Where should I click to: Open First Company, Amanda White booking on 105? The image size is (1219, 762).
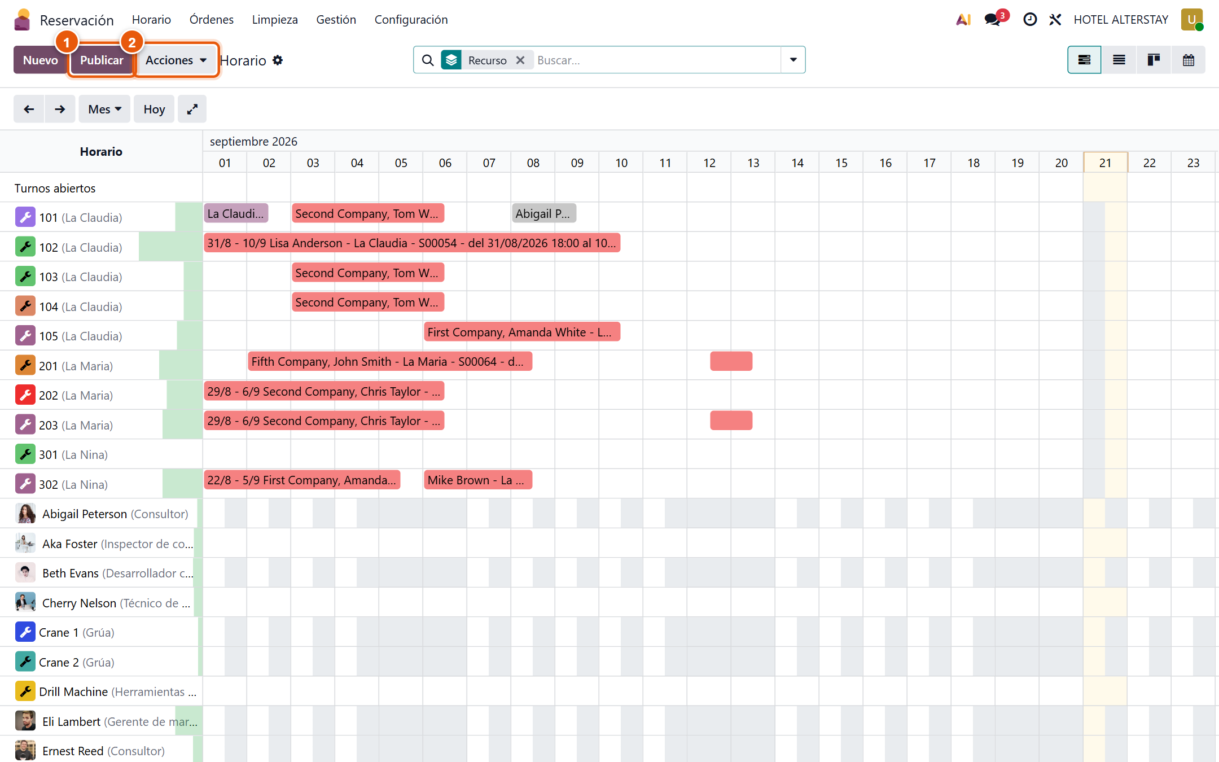(x=522, y=332)
